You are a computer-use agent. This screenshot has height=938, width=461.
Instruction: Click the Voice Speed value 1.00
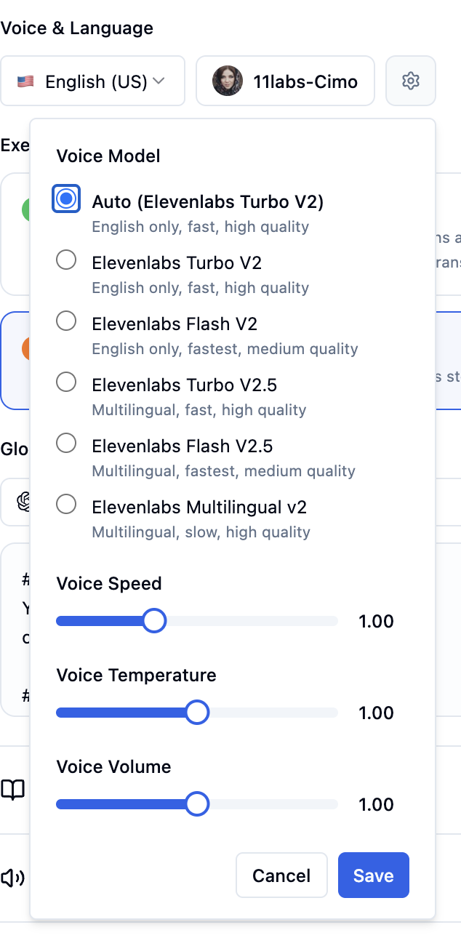pyautogui.click(x=376, y=620)
